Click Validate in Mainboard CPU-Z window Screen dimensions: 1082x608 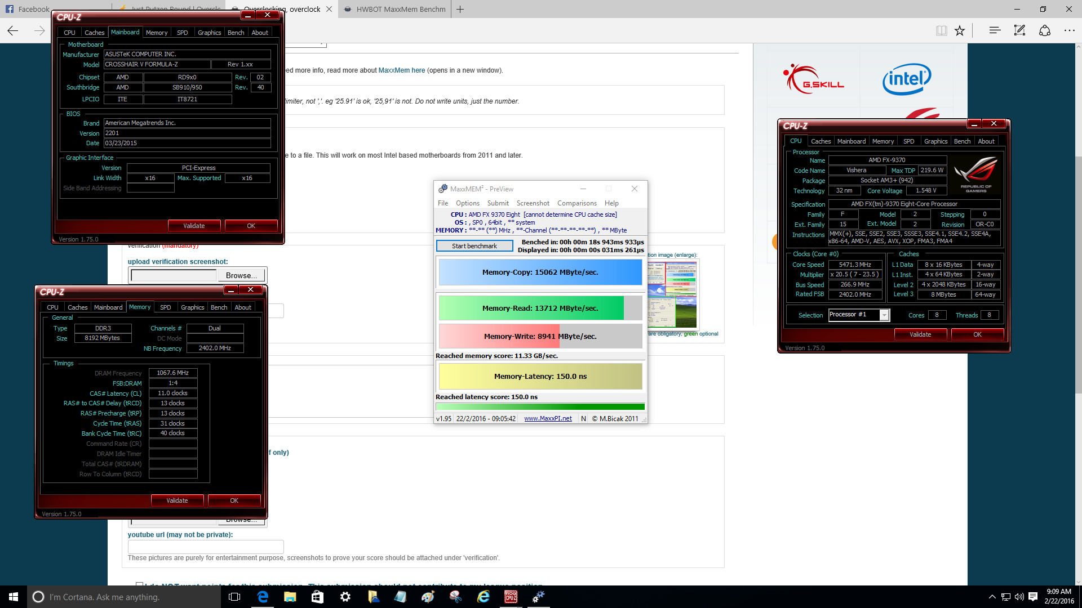[x=194, y=226]
